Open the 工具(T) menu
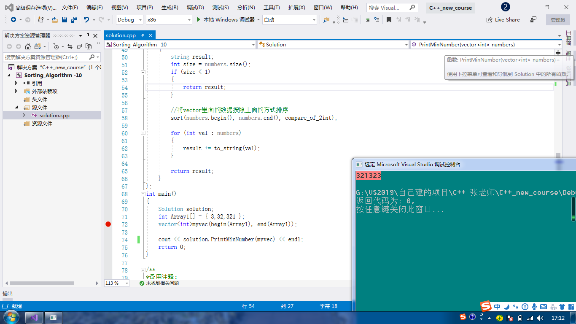This screenshot has height=324, width=576. pos(272,8)
